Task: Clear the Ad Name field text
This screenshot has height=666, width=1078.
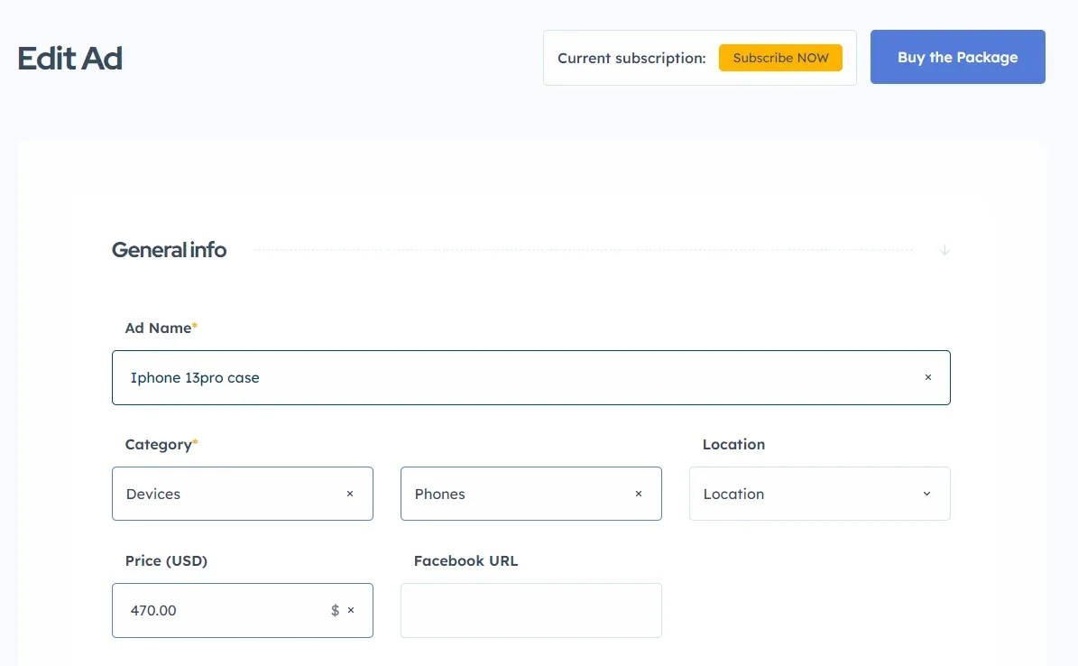Action: [x=927, y=377]
